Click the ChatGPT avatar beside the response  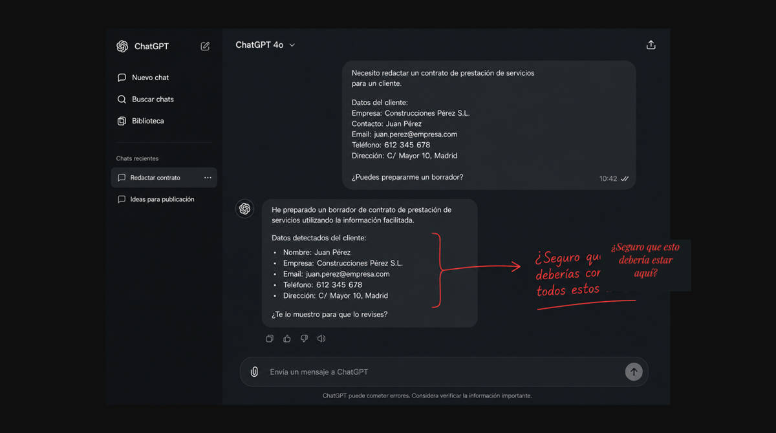coord(244,209)
